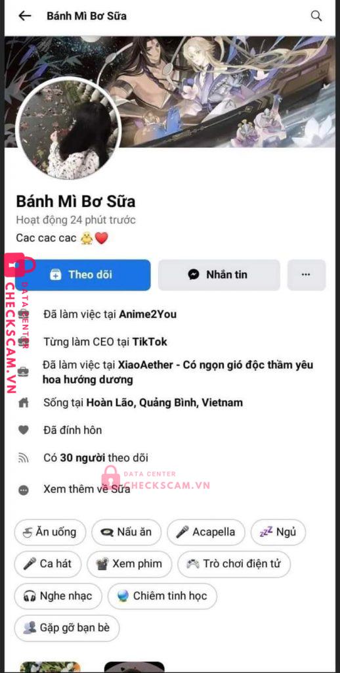
Task: Select the Ăn uống hobby chip
Action: tap(50, 532)
